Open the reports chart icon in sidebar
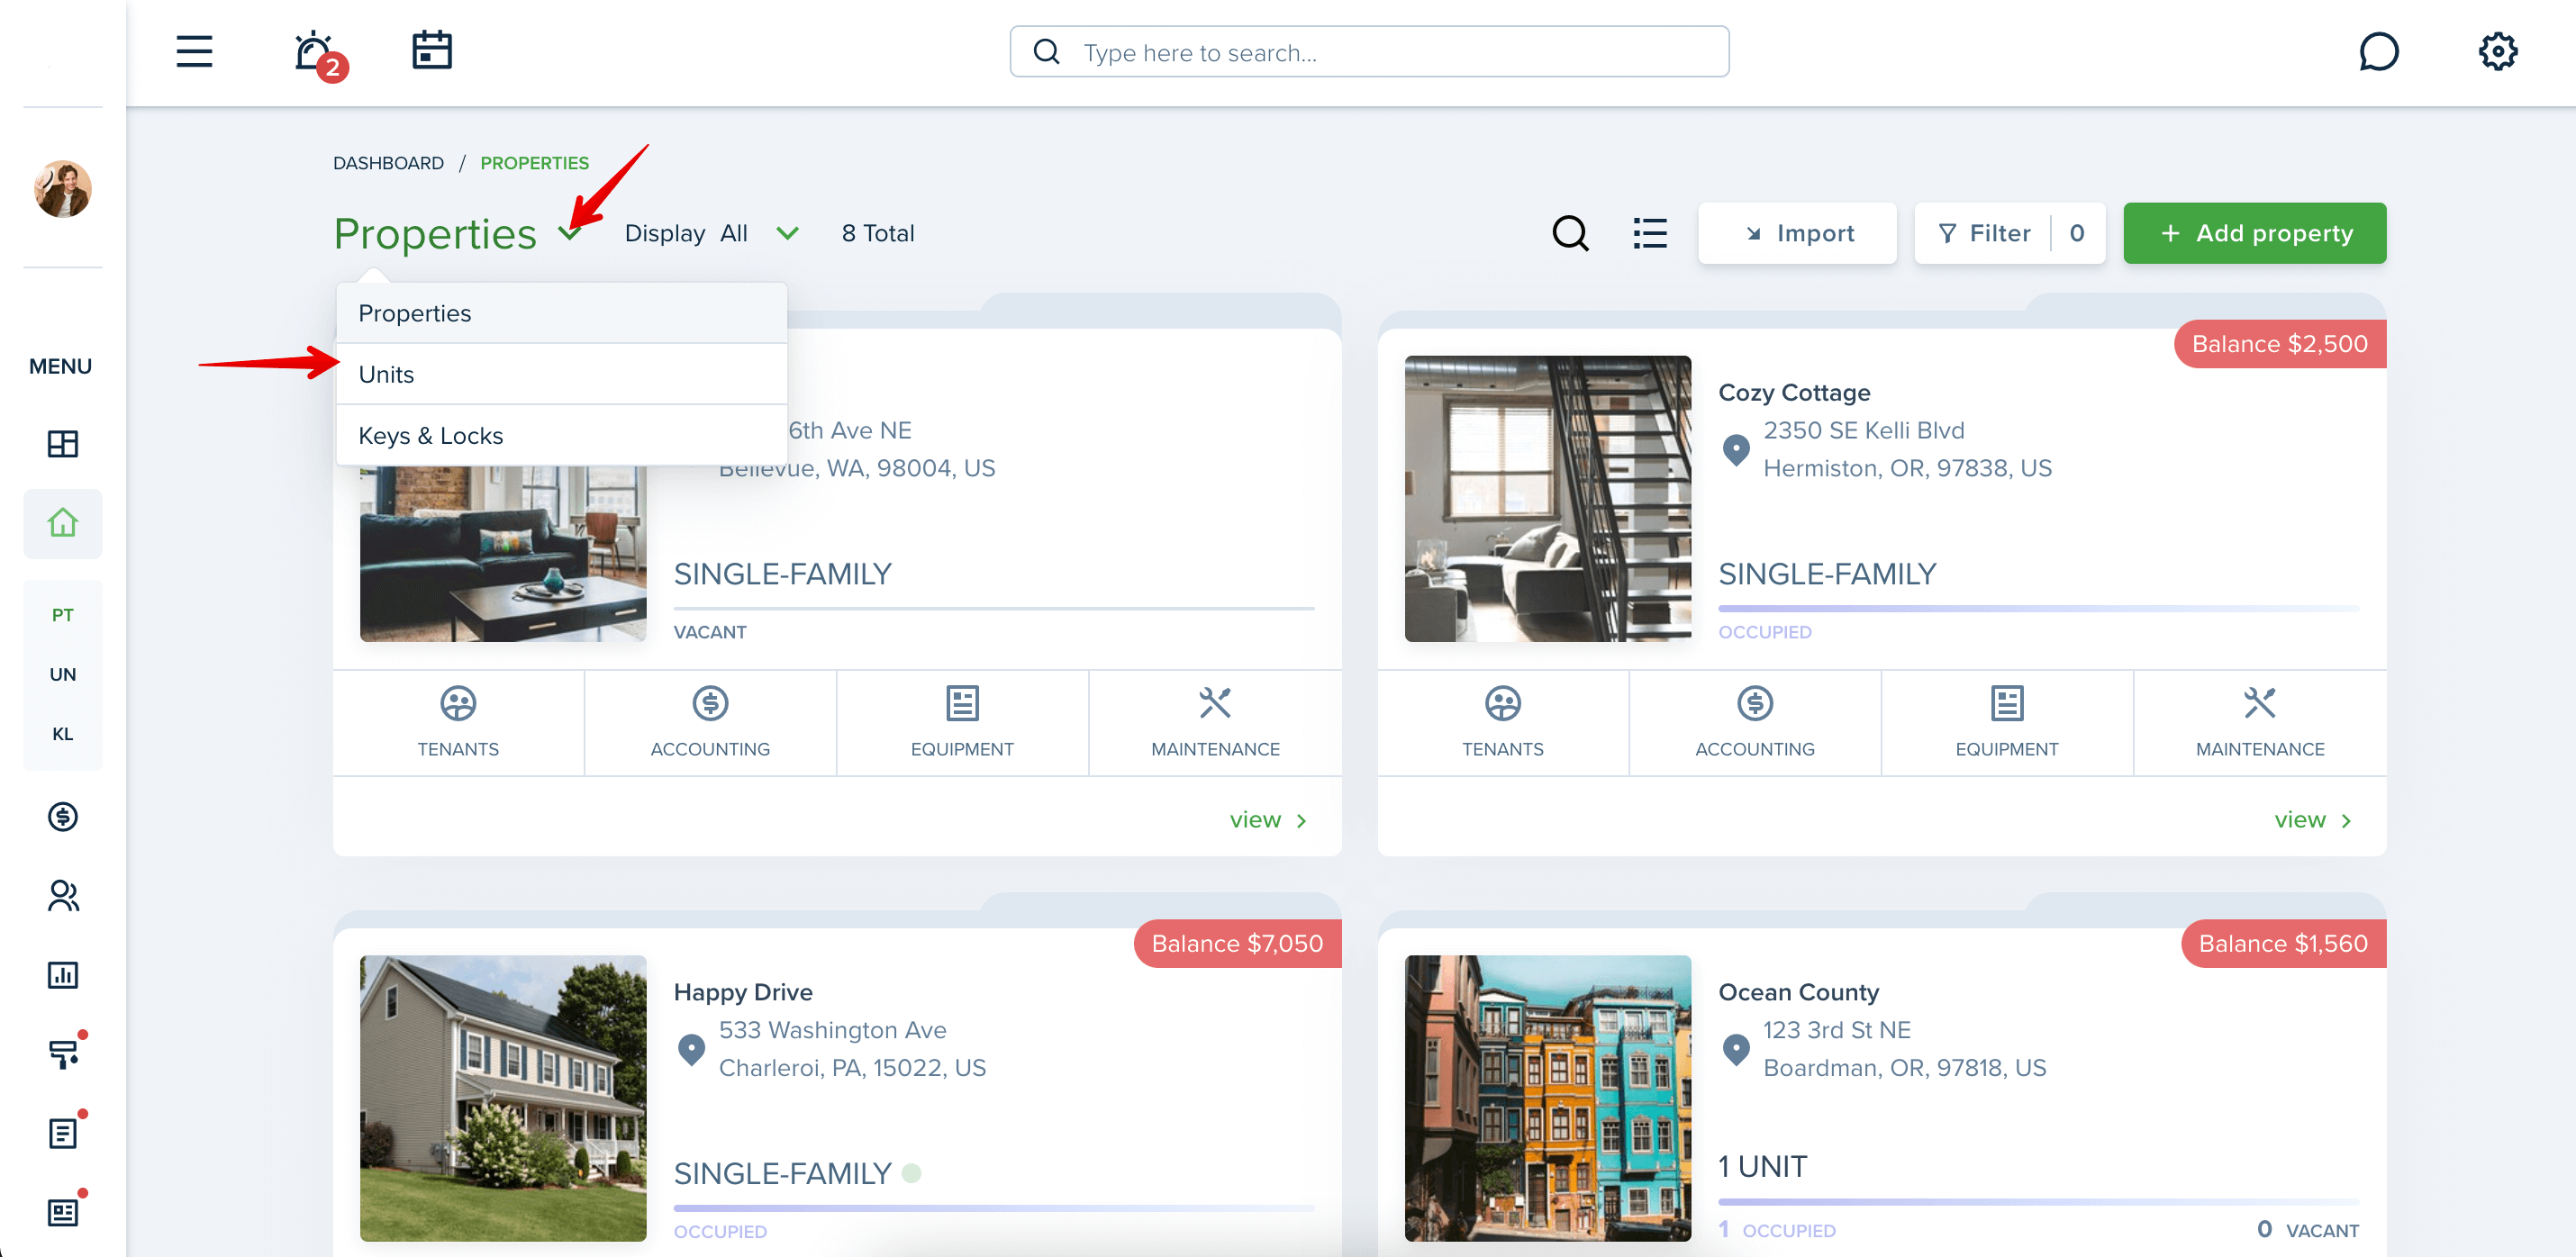The height and width of the screenshot is (1257, 2576). pyautogui.click(x=62, y=974)
